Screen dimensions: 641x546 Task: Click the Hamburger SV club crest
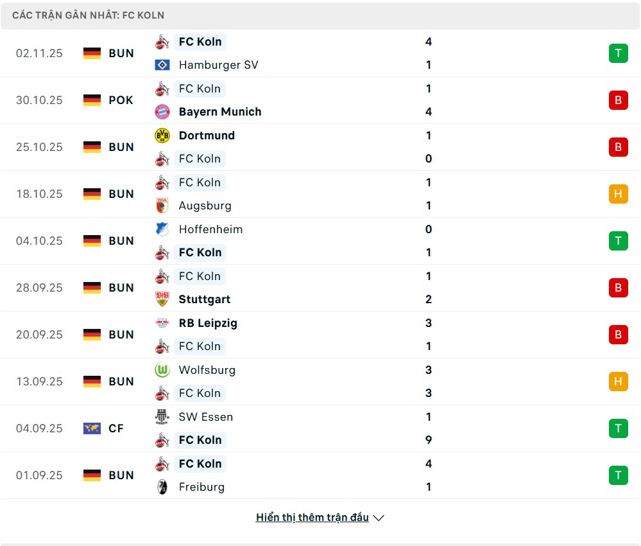pos(162,65)
